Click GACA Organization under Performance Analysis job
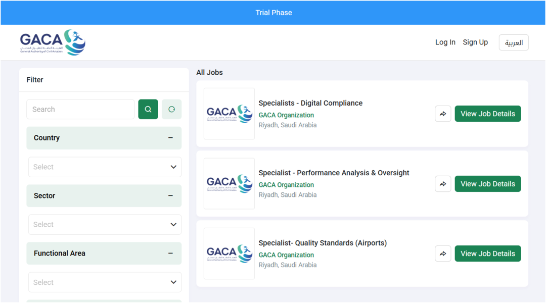546x303 pixels. click(286, 185)
